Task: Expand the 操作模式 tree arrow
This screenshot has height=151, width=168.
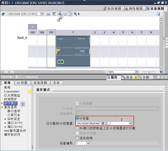Action: (2, 103)
